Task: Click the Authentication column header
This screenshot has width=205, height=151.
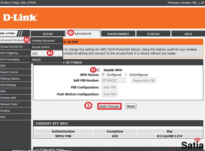Action: pyautogui.click(x=63, y=131)
